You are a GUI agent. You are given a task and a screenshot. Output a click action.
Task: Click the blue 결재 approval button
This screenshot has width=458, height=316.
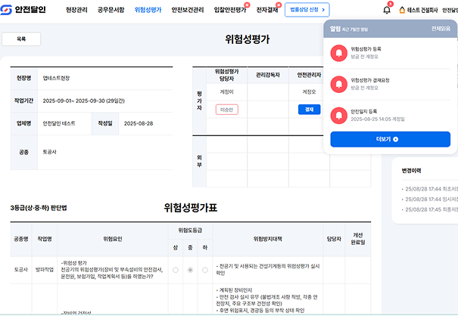(x=309, y=110)
